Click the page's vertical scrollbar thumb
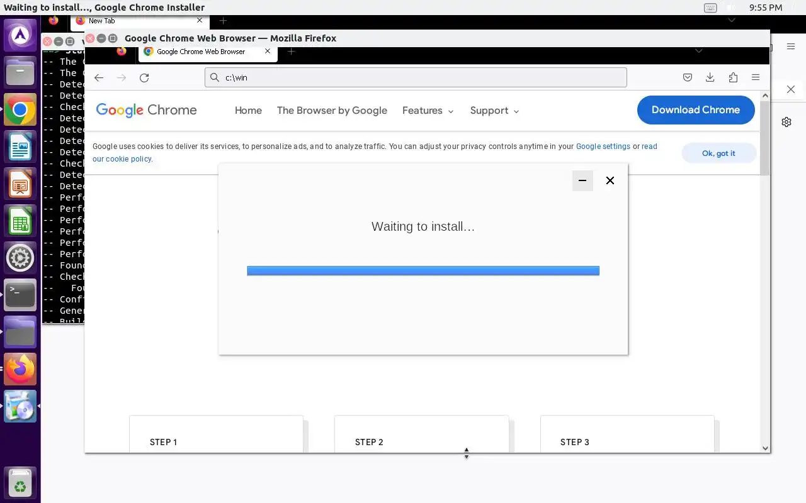The width and height of the screenshot is (806, 503). [x=765, y=138]
